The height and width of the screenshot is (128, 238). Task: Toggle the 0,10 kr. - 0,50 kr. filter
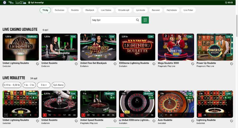click(12, 85)
